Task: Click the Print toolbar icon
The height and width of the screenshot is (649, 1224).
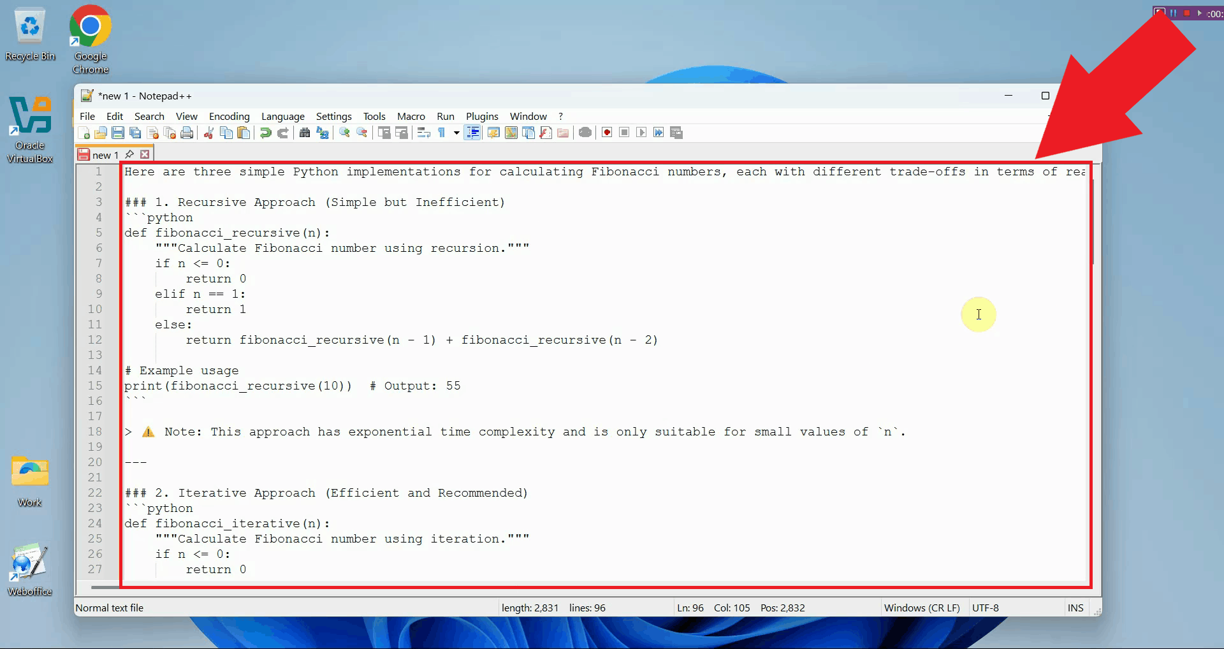Action: click(x=187, y=133)
